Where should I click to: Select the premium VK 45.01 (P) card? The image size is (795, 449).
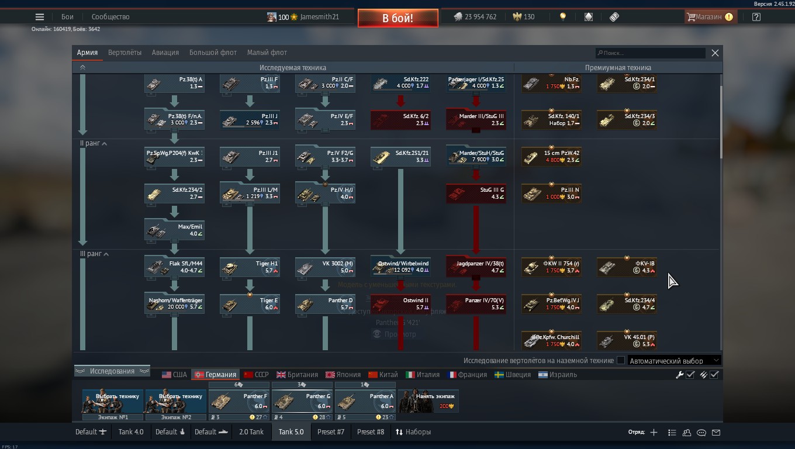(x=627, y=341)
